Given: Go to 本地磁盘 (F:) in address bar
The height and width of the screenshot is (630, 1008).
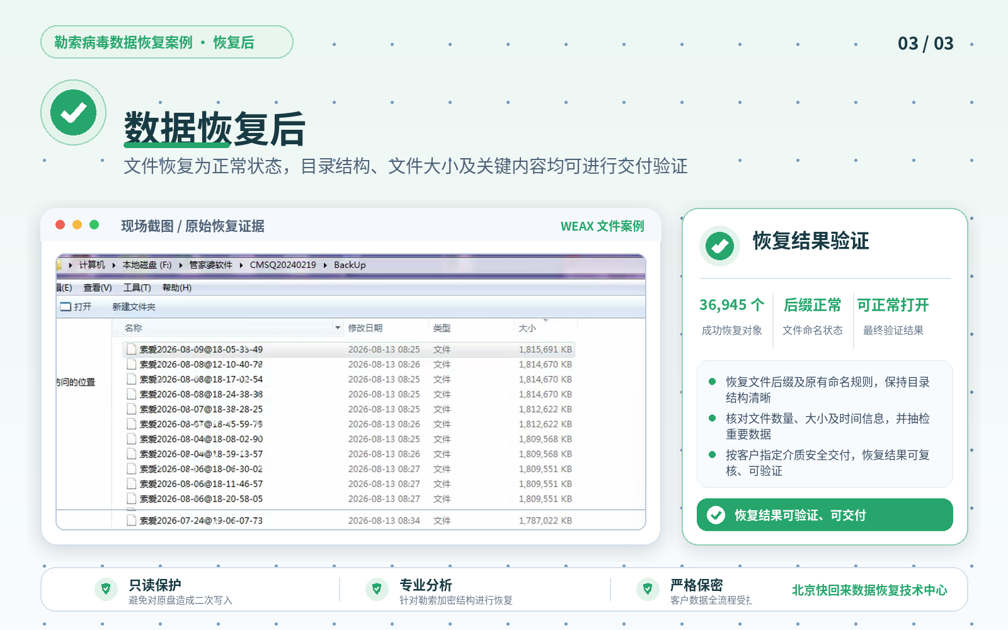Looking at the screenshot, I should 147,265.
